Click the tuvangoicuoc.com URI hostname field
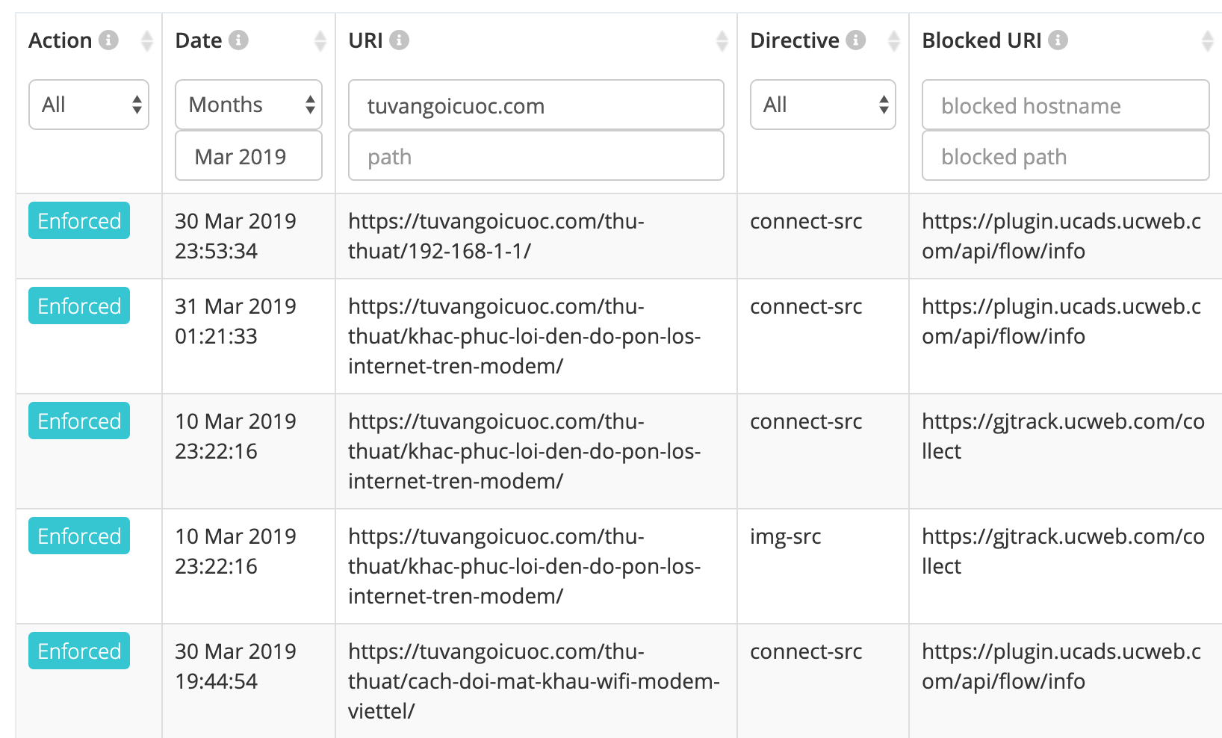 coord(536,105)
